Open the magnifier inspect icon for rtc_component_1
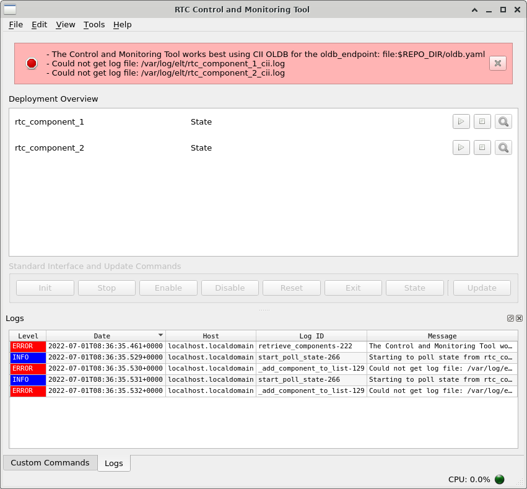Image resolution: width=527 pixels, height=489 pixels. point(503,121)
